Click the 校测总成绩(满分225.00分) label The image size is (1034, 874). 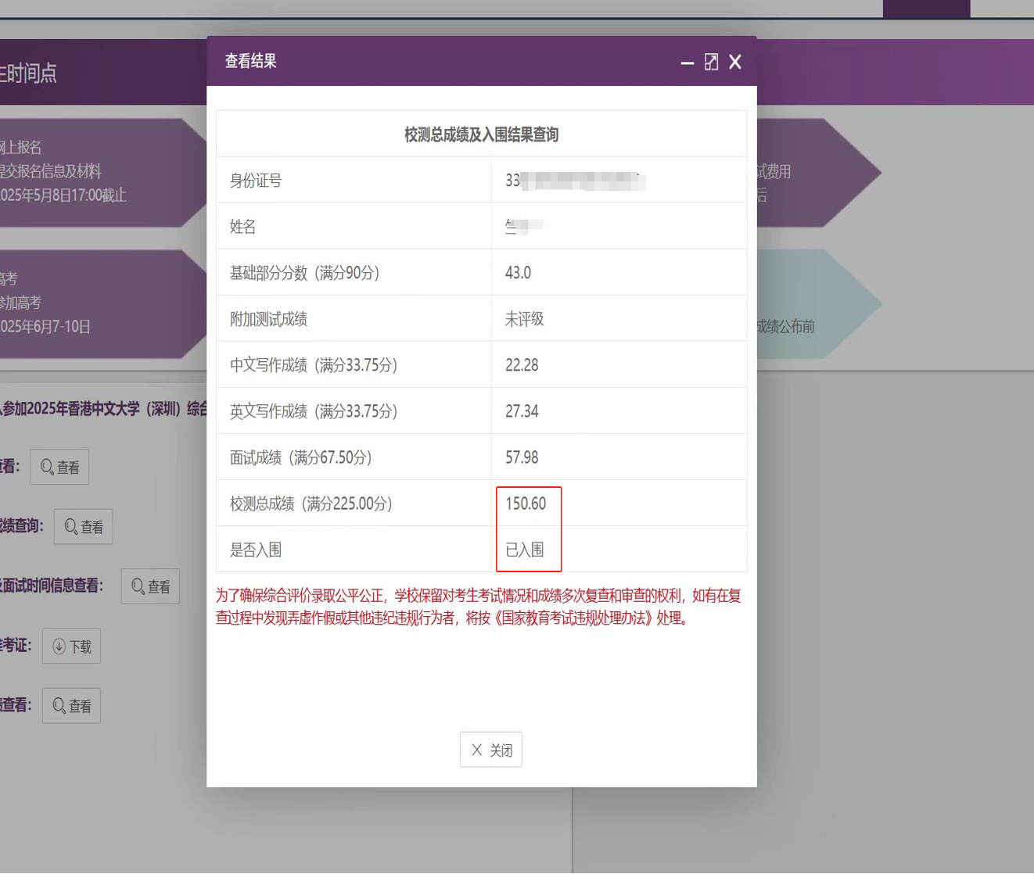click(x=311, y=503)
